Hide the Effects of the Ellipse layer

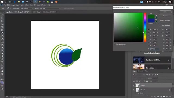coord(138,93)
